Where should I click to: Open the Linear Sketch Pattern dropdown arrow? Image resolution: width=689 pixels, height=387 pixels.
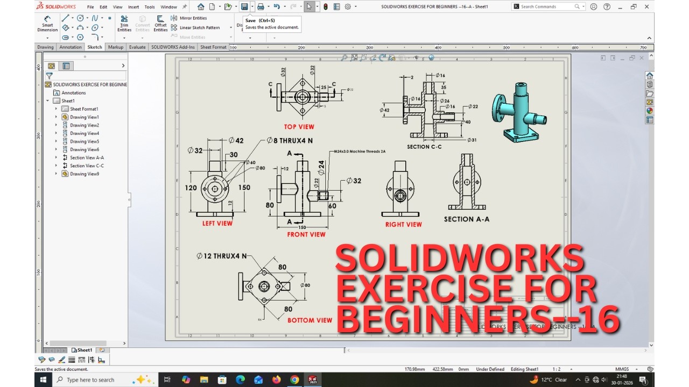[x=231, y=27]
